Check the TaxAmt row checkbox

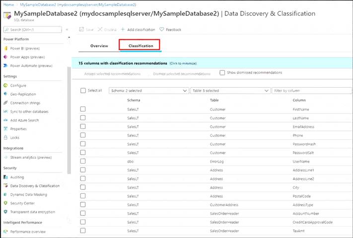point(83,231)
